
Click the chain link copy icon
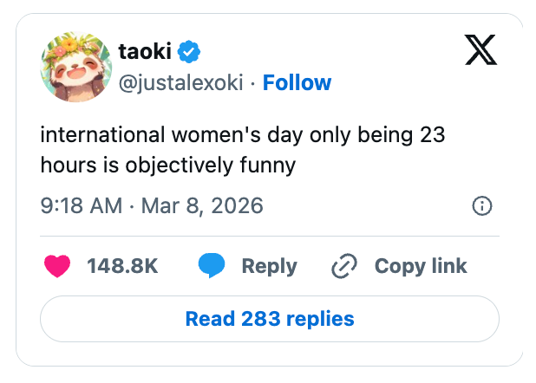pos(344,266)
